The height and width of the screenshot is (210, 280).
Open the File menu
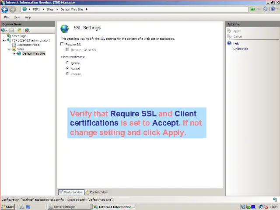(7, 17)
